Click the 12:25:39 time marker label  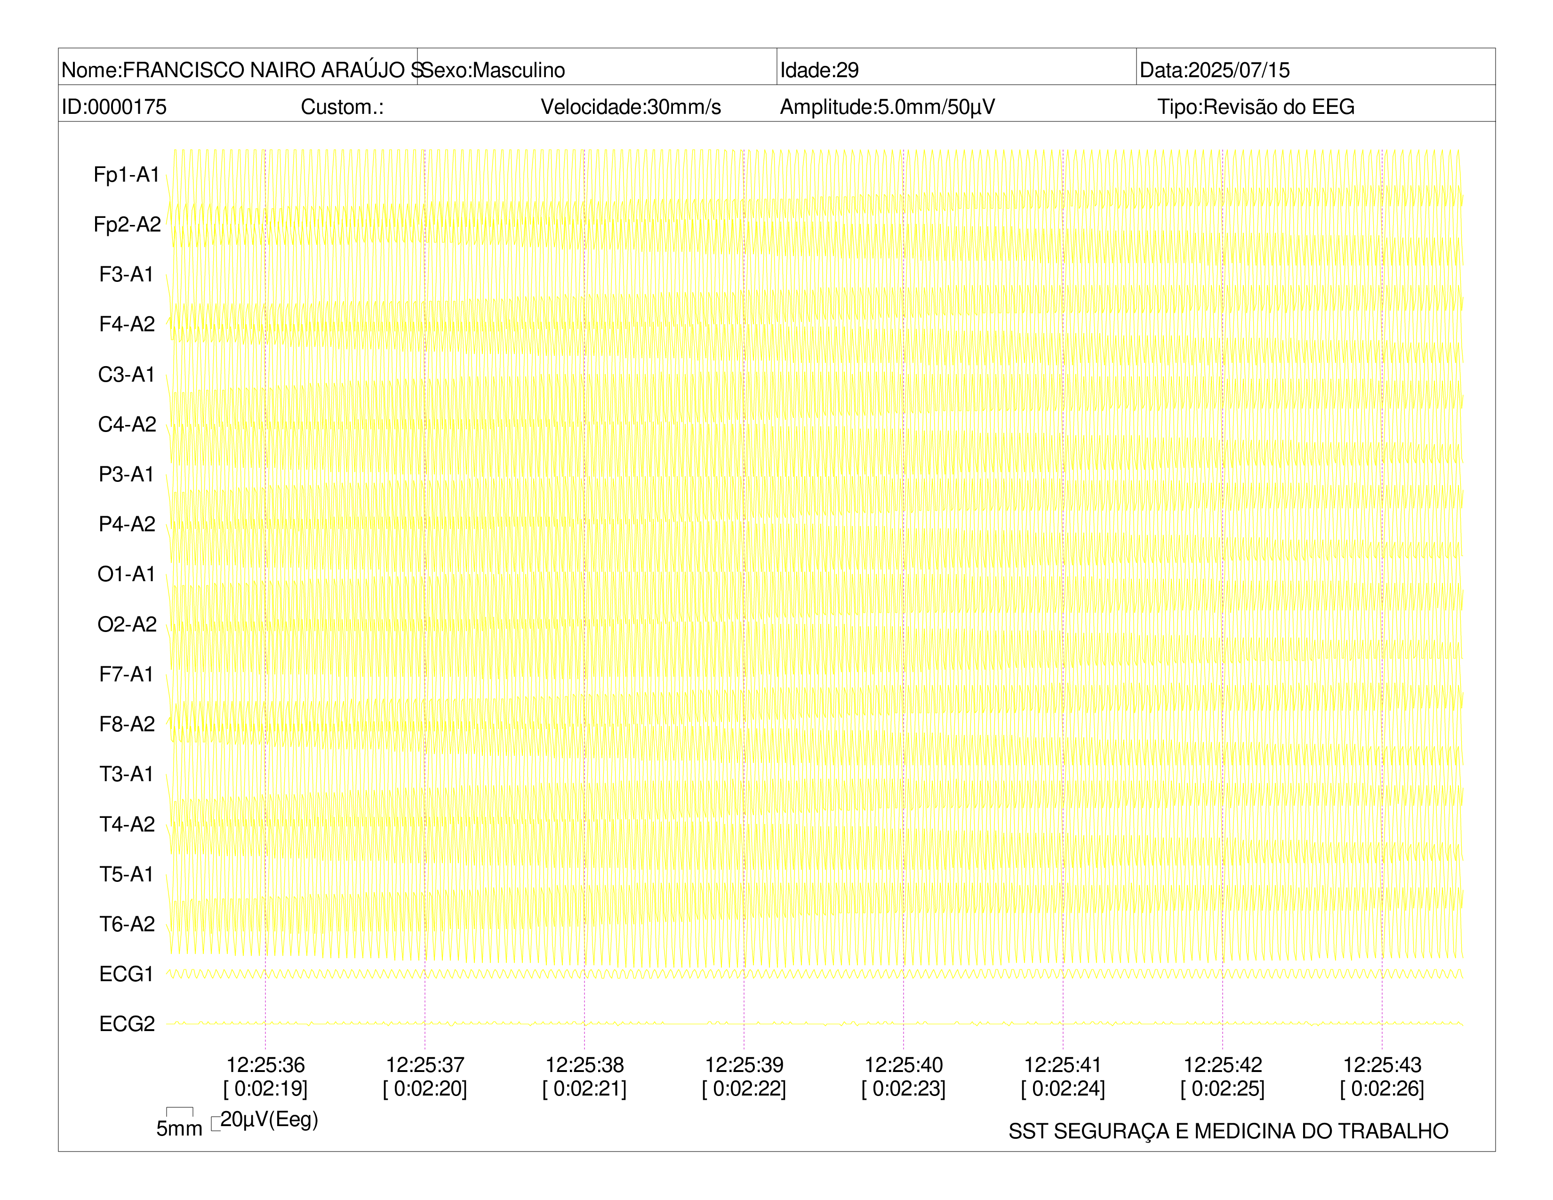(744, 1065)
